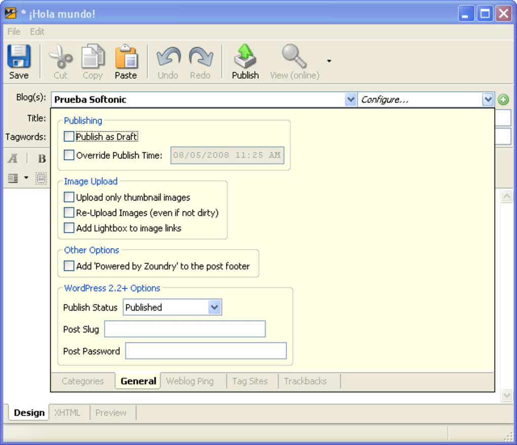
Task: Click the green add blog icon
Action: (503, 99)
